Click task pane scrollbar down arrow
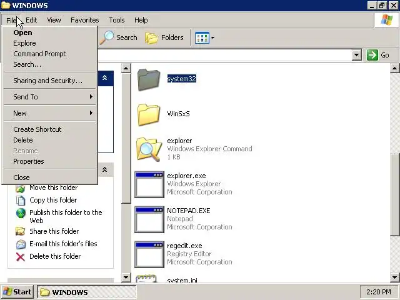Image resolution: width=400 pixels, height=300 pixels. (x=126, y=277)
